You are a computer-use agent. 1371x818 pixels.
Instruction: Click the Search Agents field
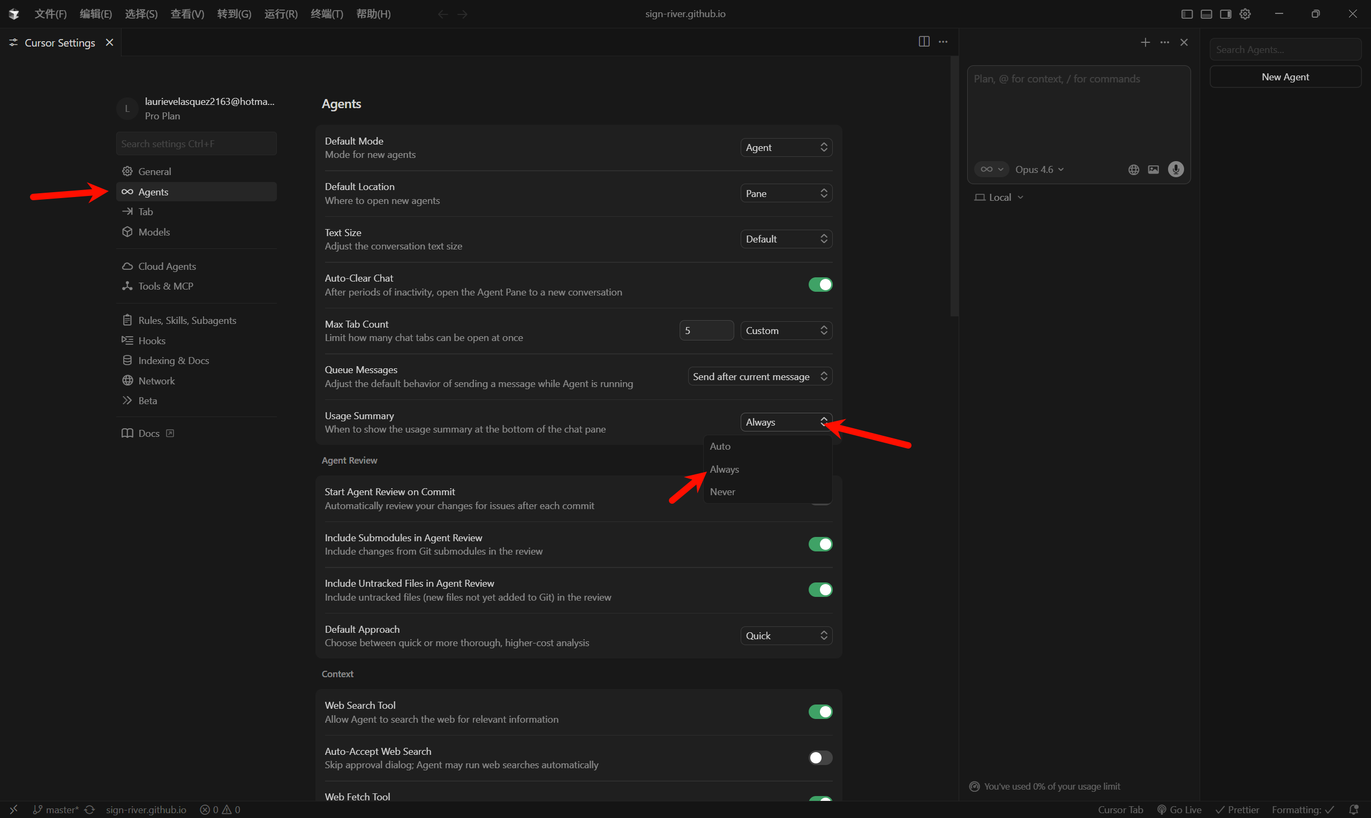1285,50
